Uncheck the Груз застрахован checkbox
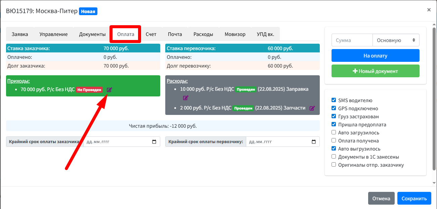This screenshot has width=437, height=209. [x=334, y=116]
